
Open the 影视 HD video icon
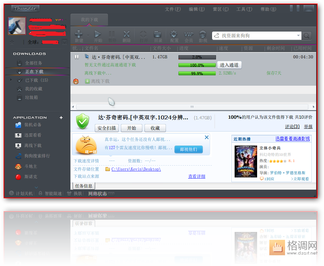203,34
